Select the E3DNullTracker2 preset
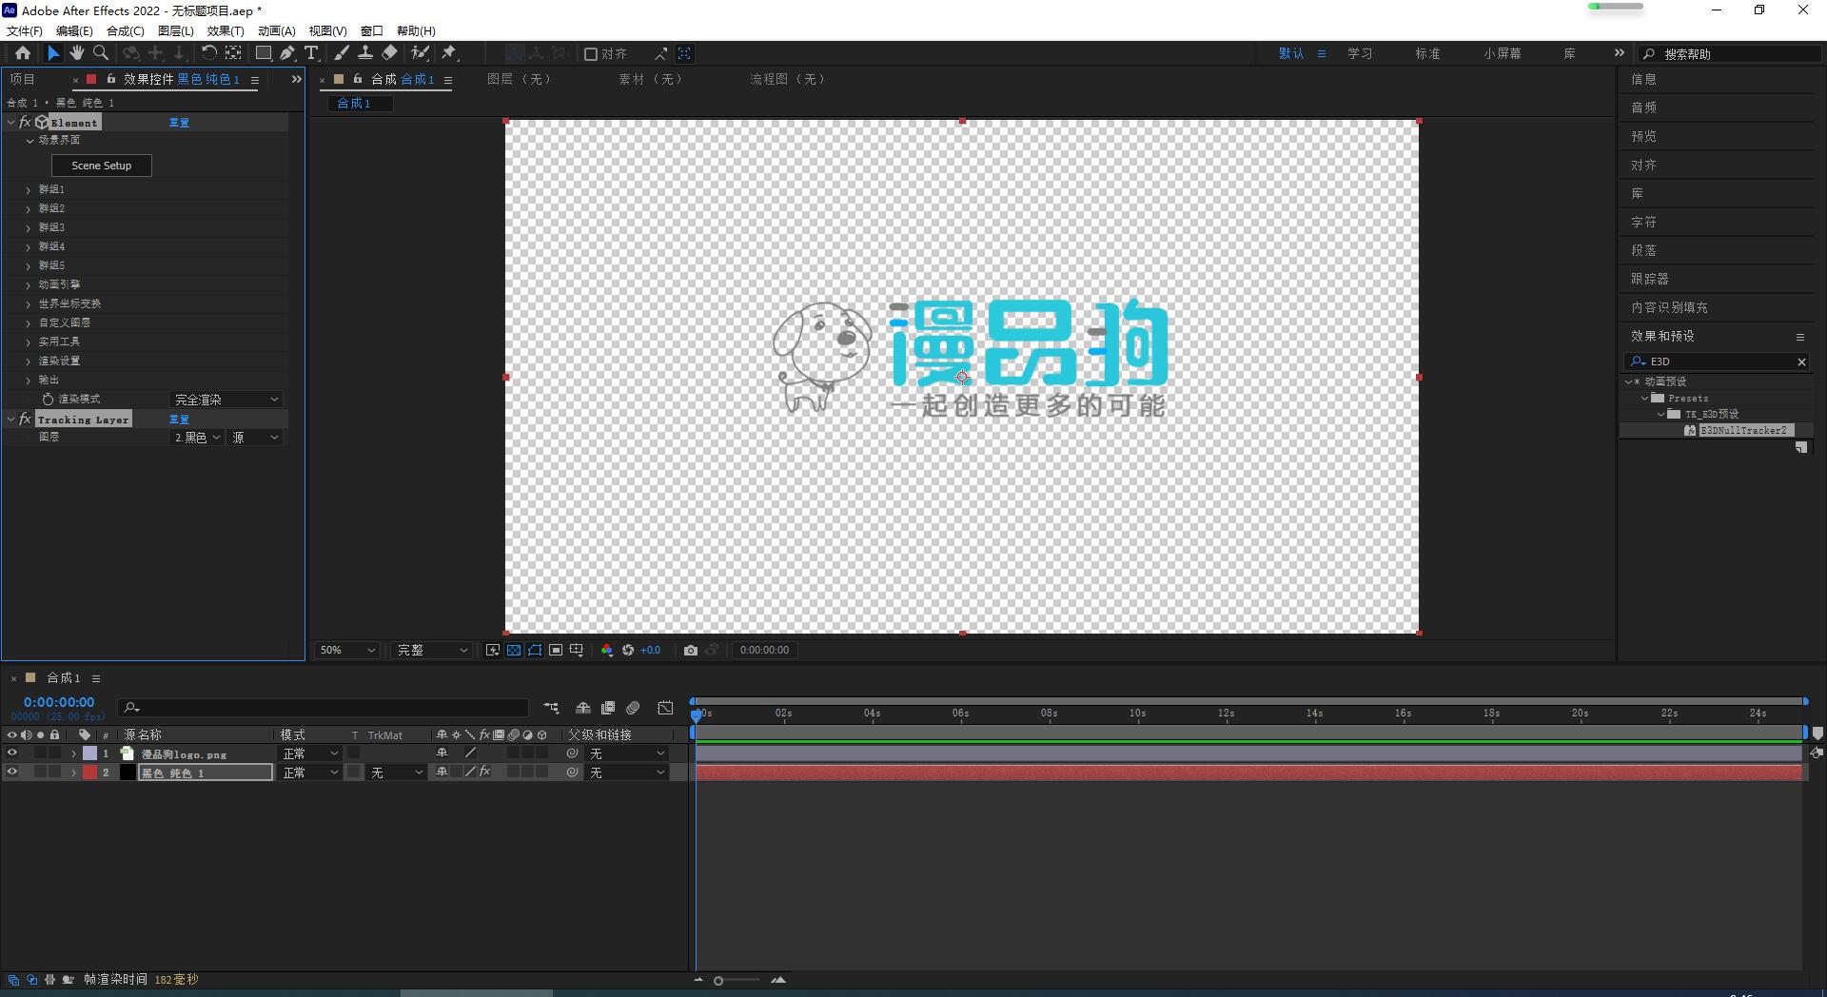 tap(1743, 431)
